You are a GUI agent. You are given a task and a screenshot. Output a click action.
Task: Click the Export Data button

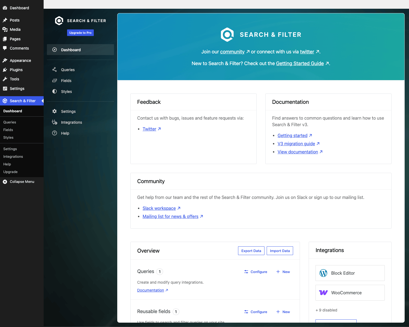(x=251, y=251)
